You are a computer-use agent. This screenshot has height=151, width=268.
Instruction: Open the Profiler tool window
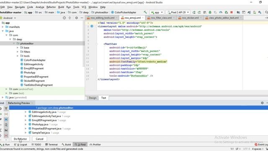click(95, 144)
